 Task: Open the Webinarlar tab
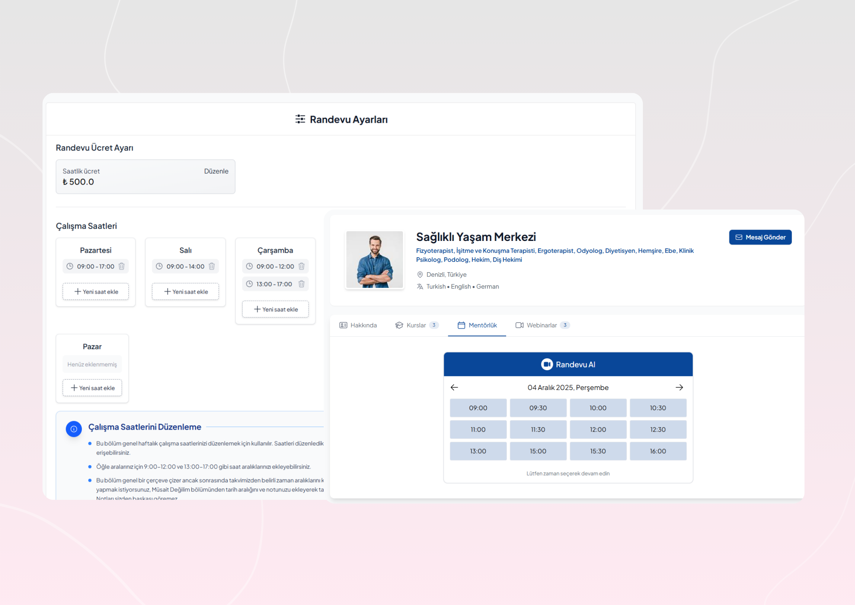[x=542, y=325]
